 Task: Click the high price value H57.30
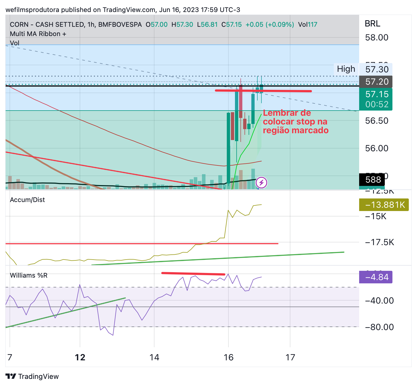coord(182,25)
